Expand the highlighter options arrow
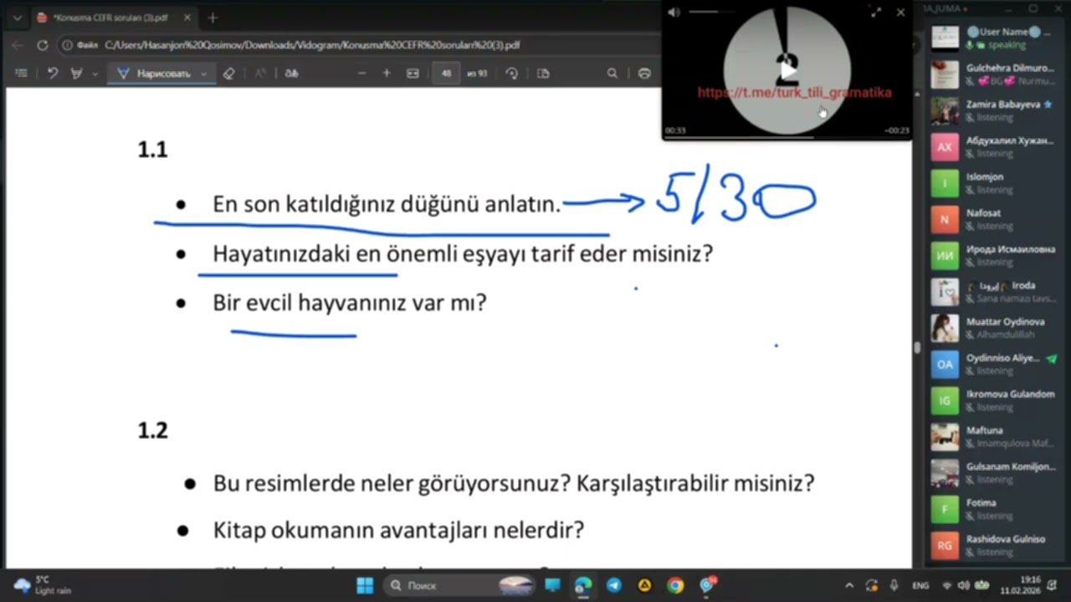 95,74
